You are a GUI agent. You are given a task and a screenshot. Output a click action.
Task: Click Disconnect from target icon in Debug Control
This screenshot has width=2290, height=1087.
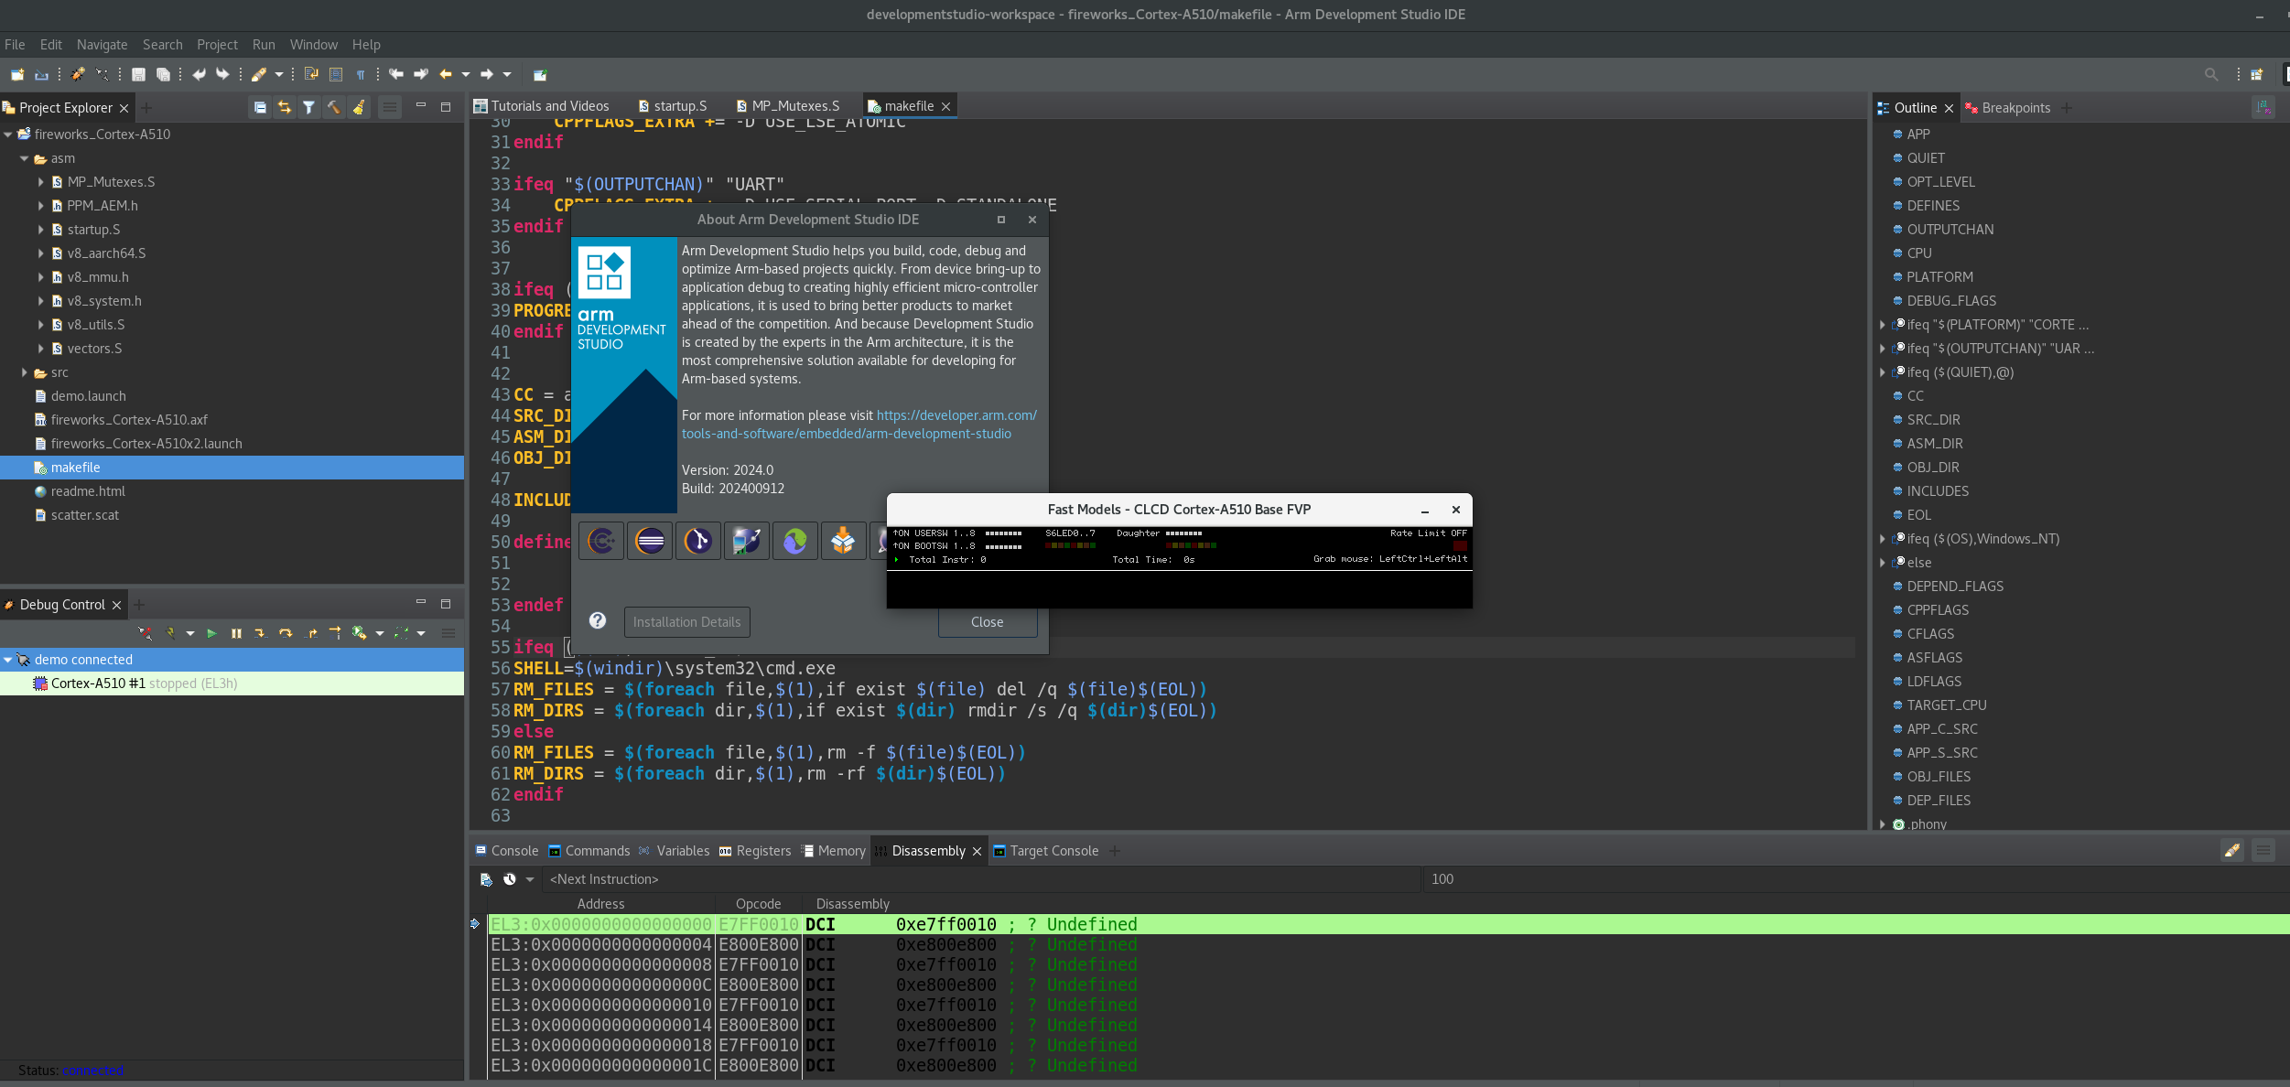pos(145,633)
